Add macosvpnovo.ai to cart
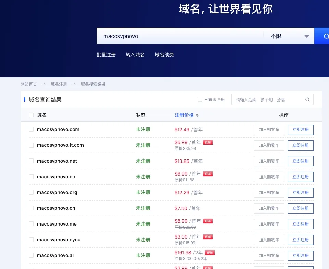 [269, 256]
